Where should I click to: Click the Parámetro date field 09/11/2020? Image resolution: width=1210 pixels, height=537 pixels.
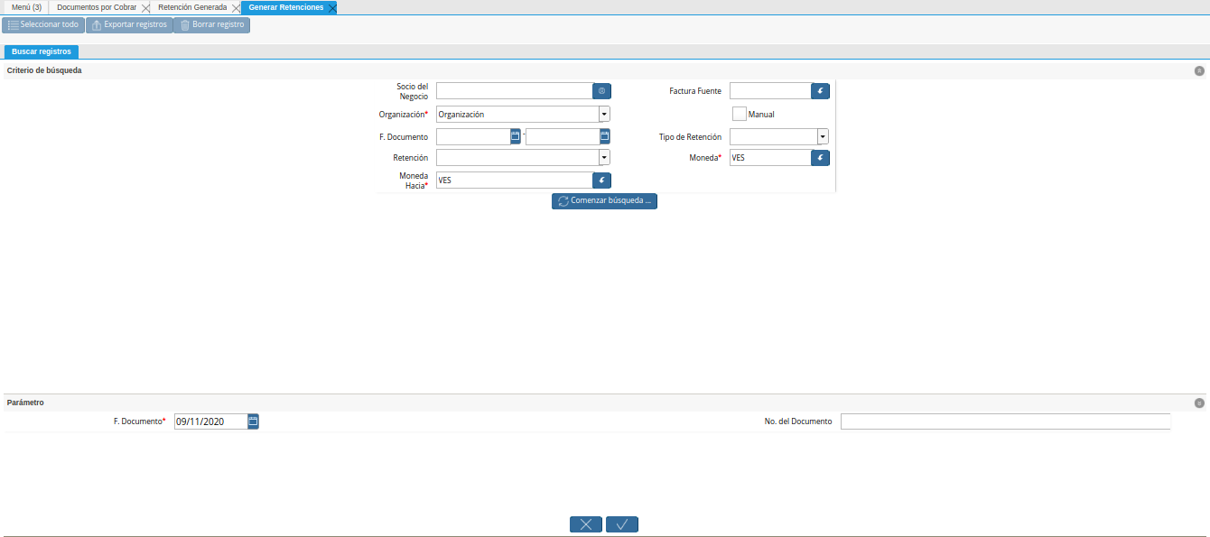(211, 421)
